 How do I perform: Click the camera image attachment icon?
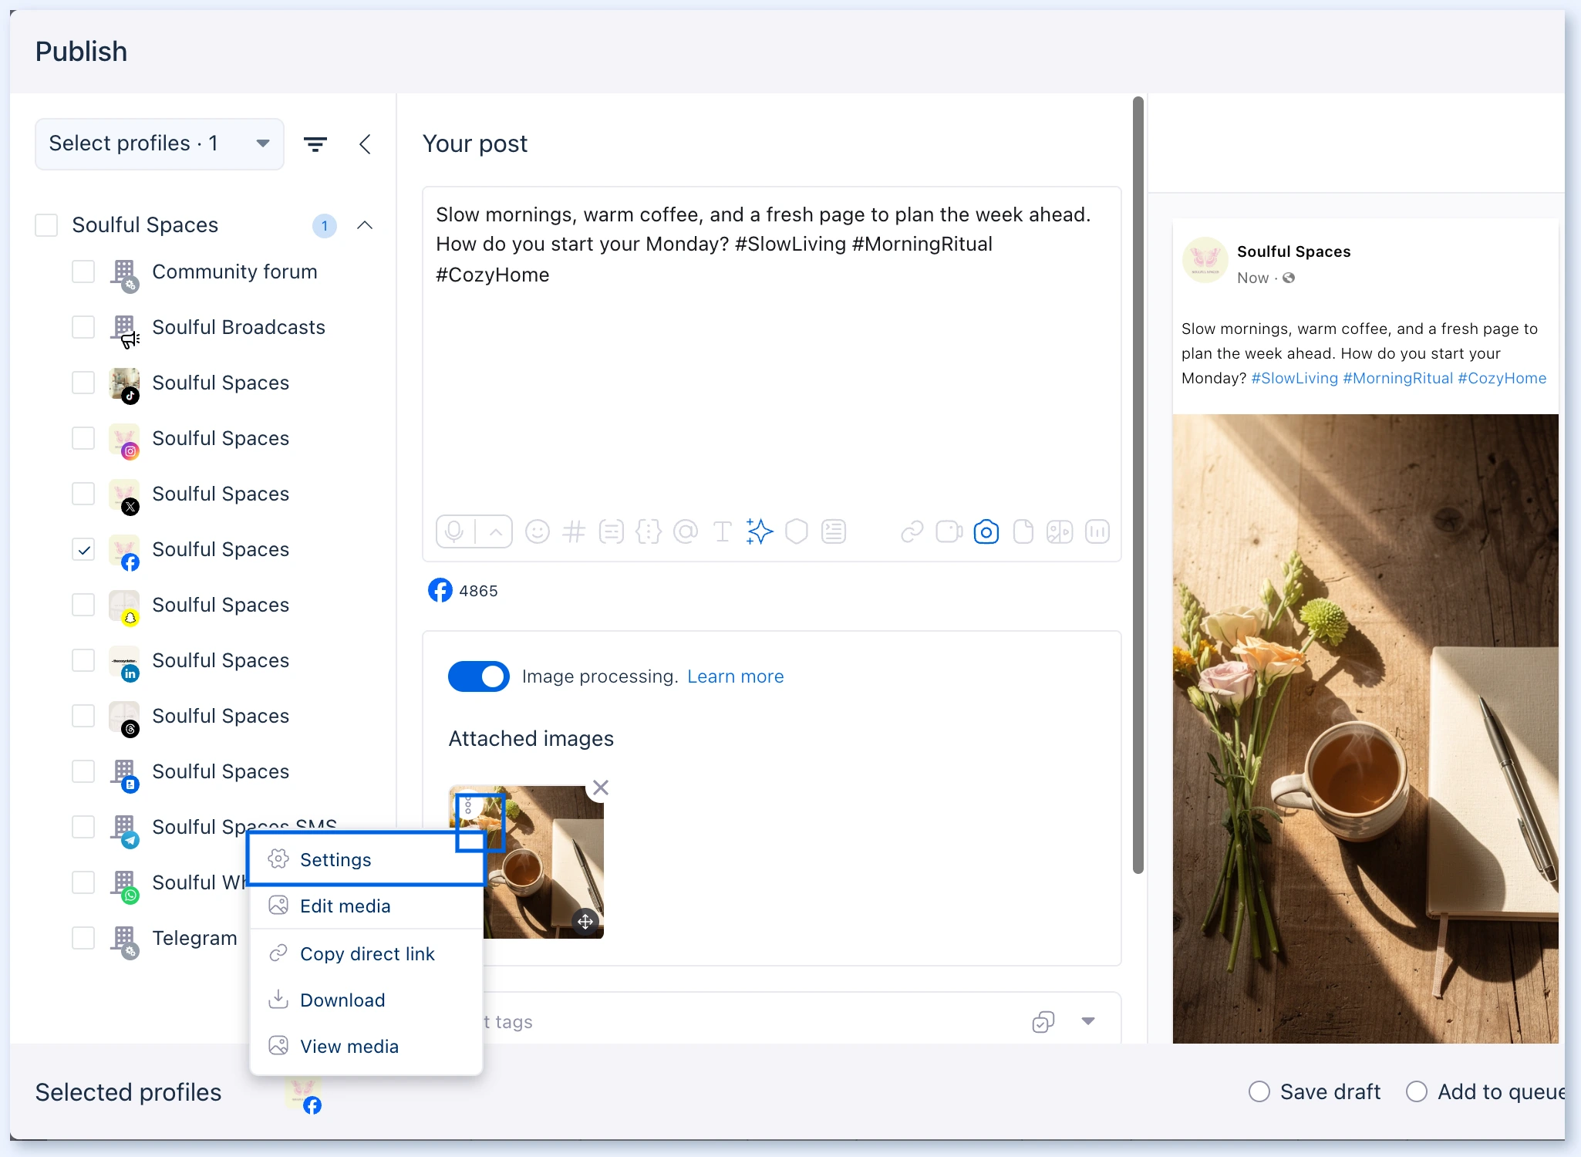[x=986, y=531]
